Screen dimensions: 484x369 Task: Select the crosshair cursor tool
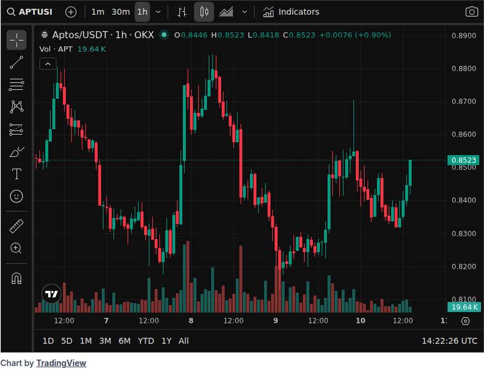tap(17, 41)
